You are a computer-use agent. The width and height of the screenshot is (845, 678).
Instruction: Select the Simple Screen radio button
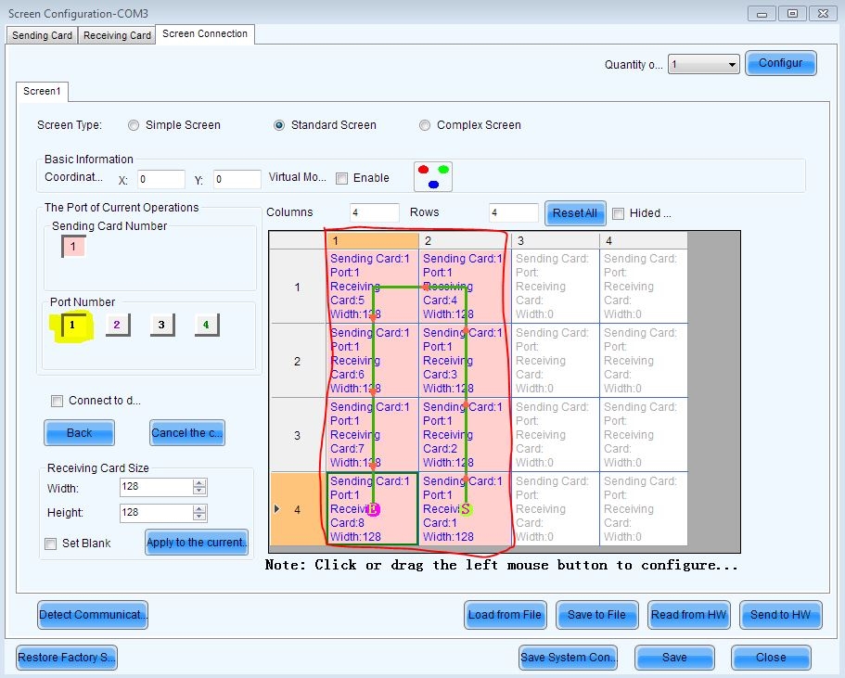coord(134,125)
